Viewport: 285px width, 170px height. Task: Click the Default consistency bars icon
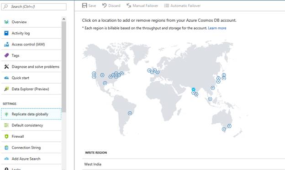click(x=6, y=125)
